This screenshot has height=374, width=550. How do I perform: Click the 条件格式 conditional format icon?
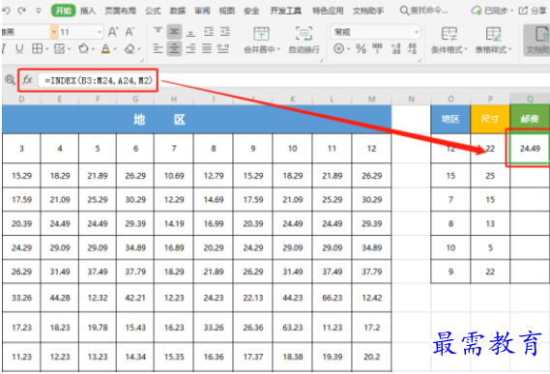point(449,34)
